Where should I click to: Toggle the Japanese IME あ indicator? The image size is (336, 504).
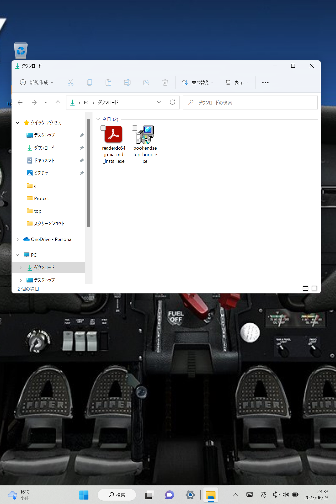264,495
